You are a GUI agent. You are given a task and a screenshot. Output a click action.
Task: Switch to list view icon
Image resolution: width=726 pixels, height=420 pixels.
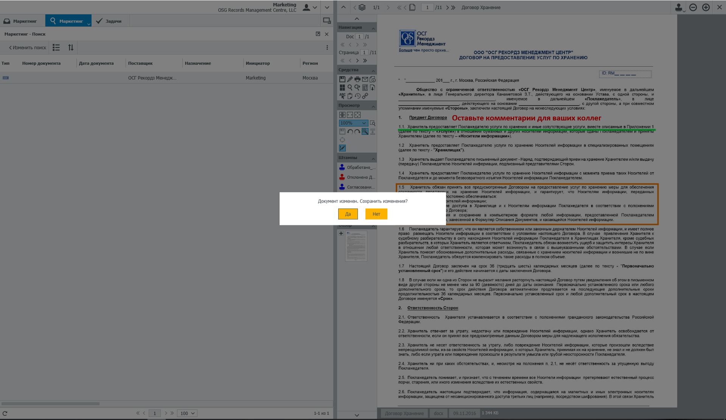pyautogui.click(x=56, y=48)
